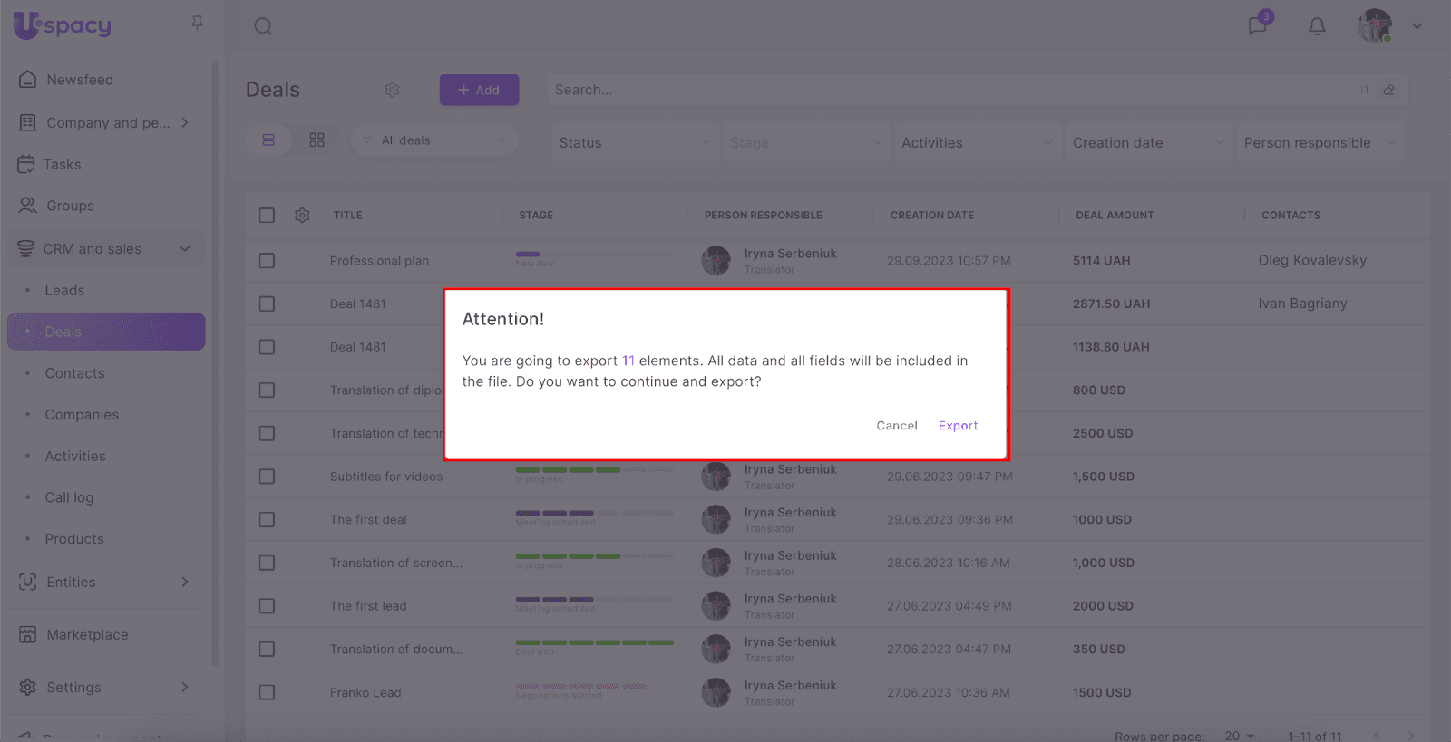Screen dimensions: 1451x742
Task: Go to Leads in sidebar
Action: 64,291
